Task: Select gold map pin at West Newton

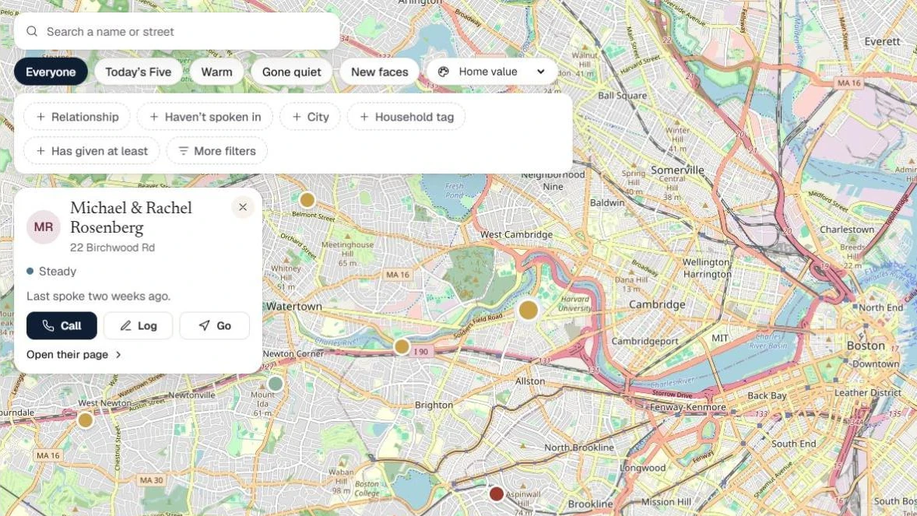Action: 86,420
